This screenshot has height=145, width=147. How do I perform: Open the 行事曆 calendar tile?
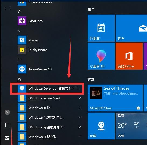coord(101,28)
